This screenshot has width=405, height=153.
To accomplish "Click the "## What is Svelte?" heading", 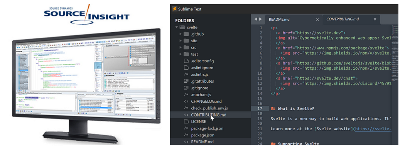I will pyautogui.click(x=292, y=108).
